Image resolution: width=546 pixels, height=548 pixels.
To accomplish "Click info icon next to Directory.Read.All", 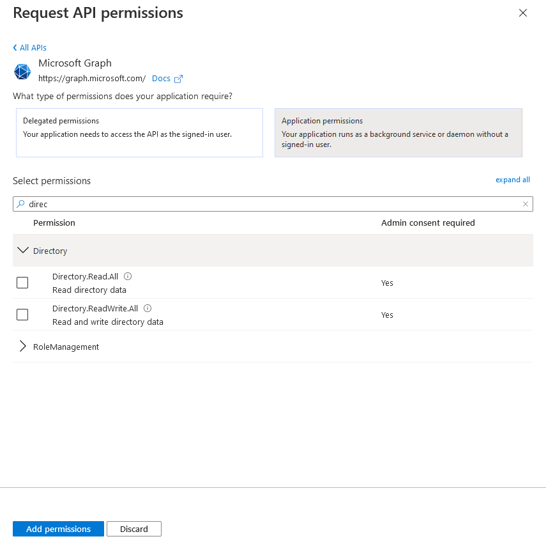I will tap(128, 276).
